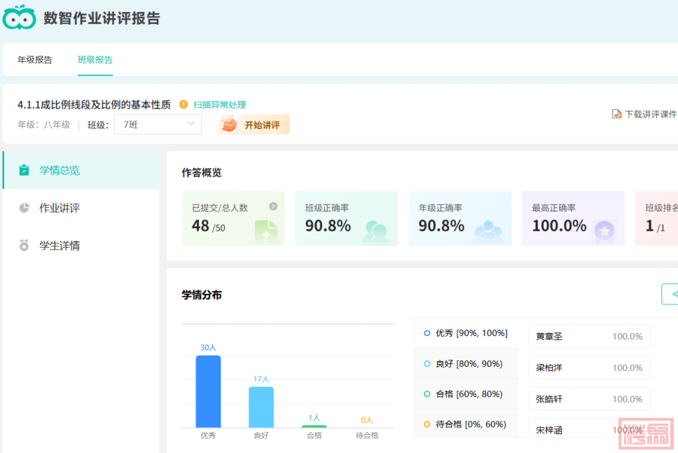Viewport: 678px width, 453px height.
Task: Switch to the 年级报告 tab
Action: 35,60
